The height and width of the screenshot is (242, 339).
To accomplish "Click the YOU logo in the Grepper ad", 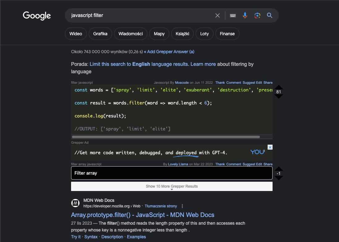I will (x=258, y=152).
